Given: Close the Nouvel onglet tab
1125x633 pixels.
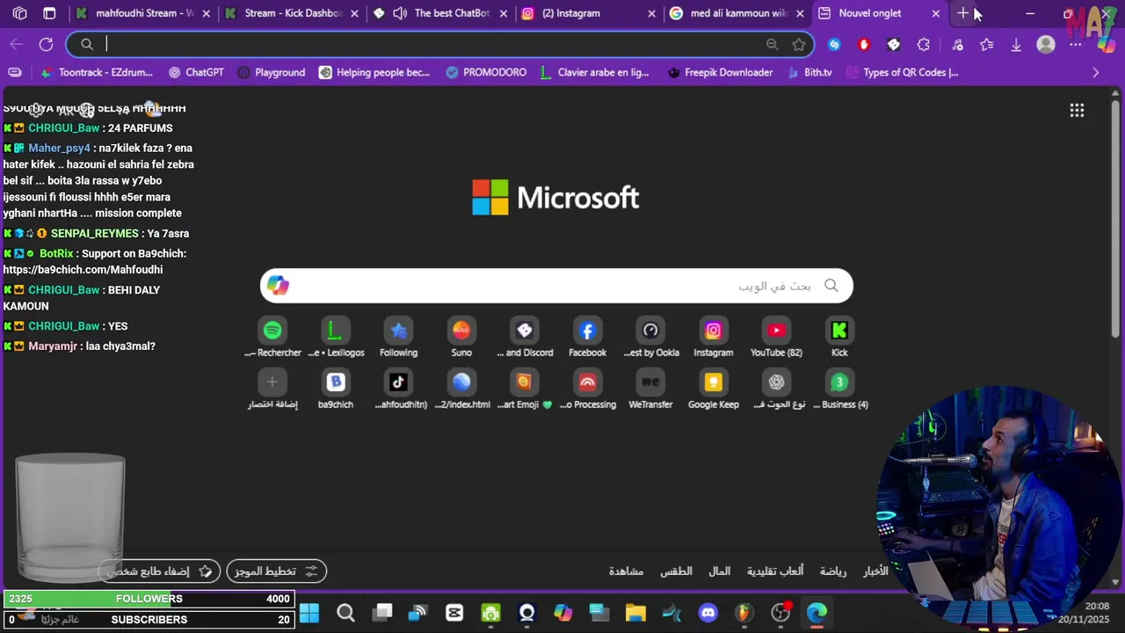Looking at the screenshot, I should point(936,13).
